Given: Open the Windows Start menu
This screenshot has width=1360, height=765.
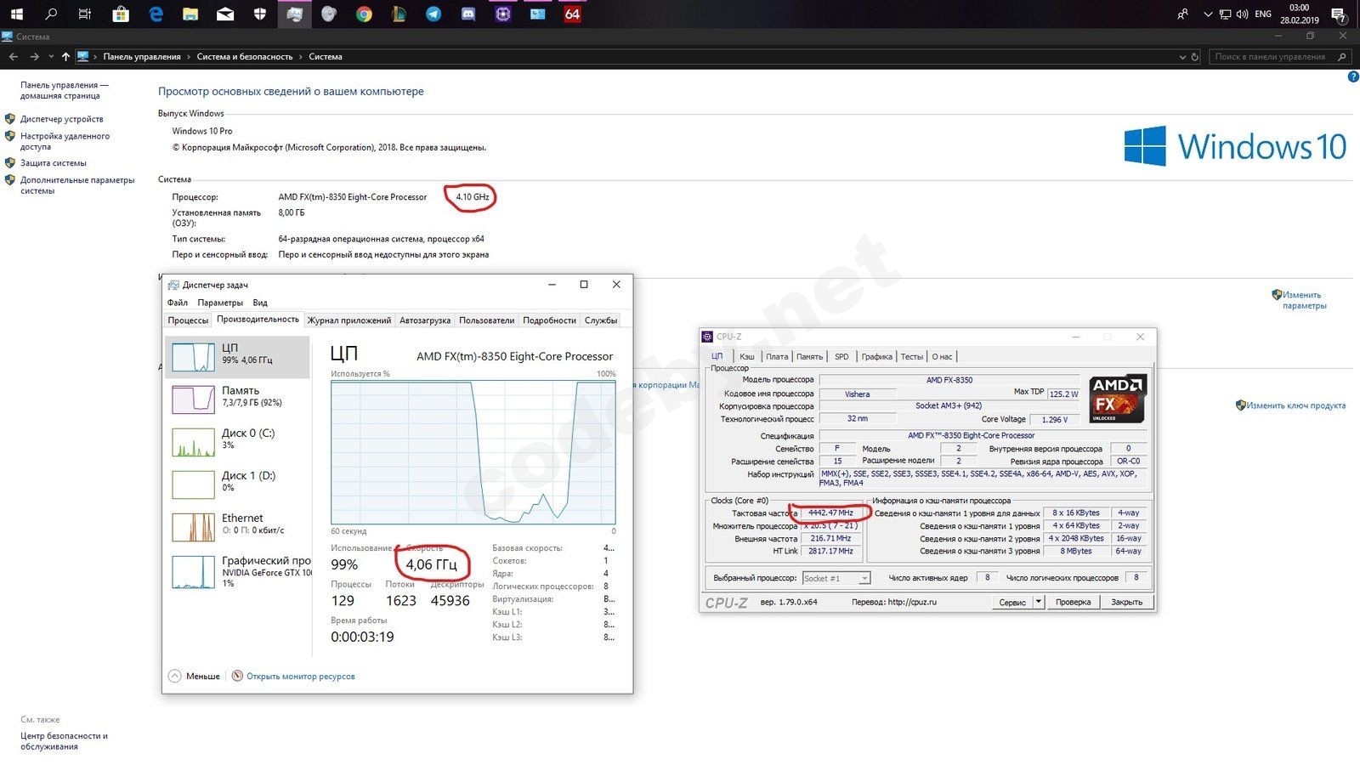Looking at the screenshot, I should click(16, 14).
